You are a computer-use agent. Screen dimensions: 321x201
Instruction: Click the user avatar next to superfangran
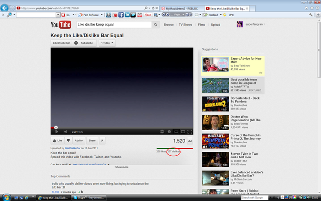[x=240, y=24]
